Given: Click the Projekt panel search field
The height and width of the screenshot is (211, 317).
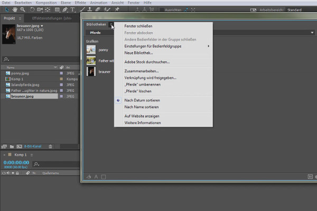Looking at the screenshot, I should [x=41, y=60].
